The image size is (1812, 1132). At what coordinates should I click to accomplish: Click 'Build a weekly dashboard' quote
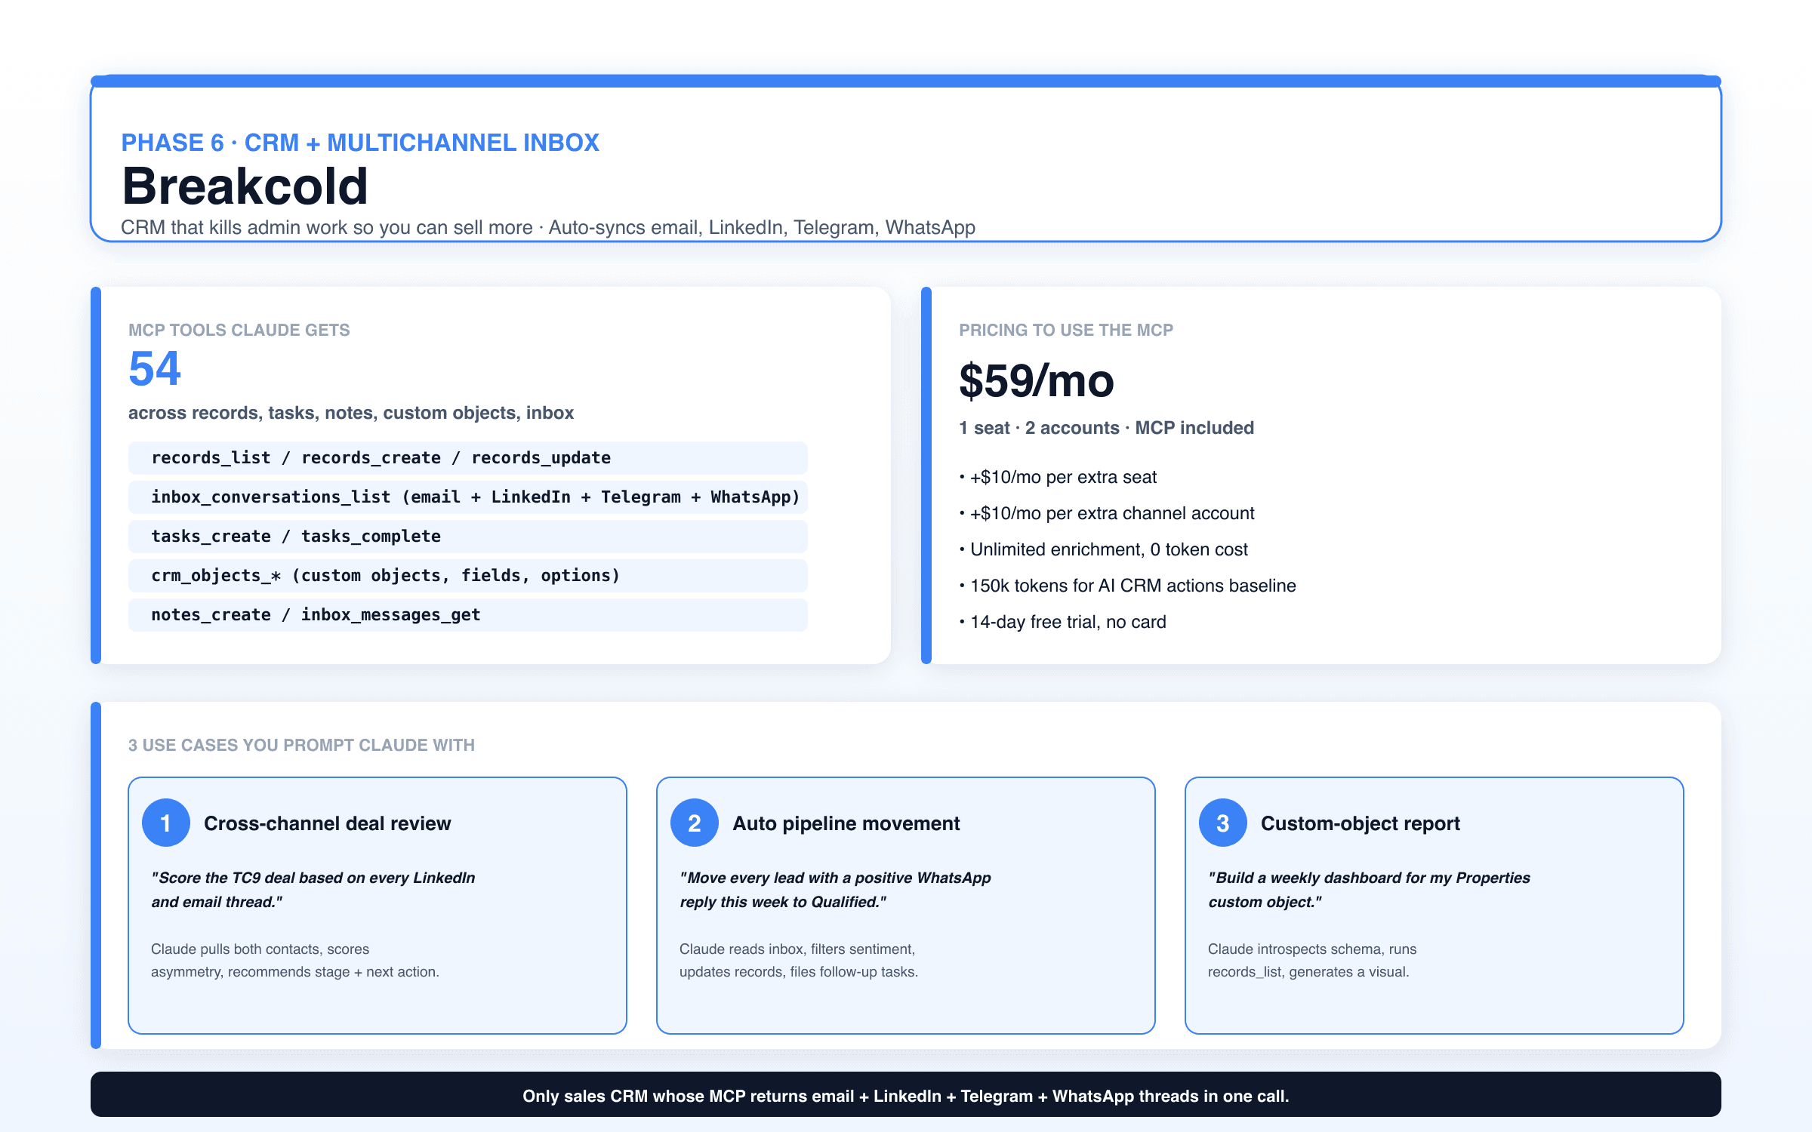point(1369,890)
